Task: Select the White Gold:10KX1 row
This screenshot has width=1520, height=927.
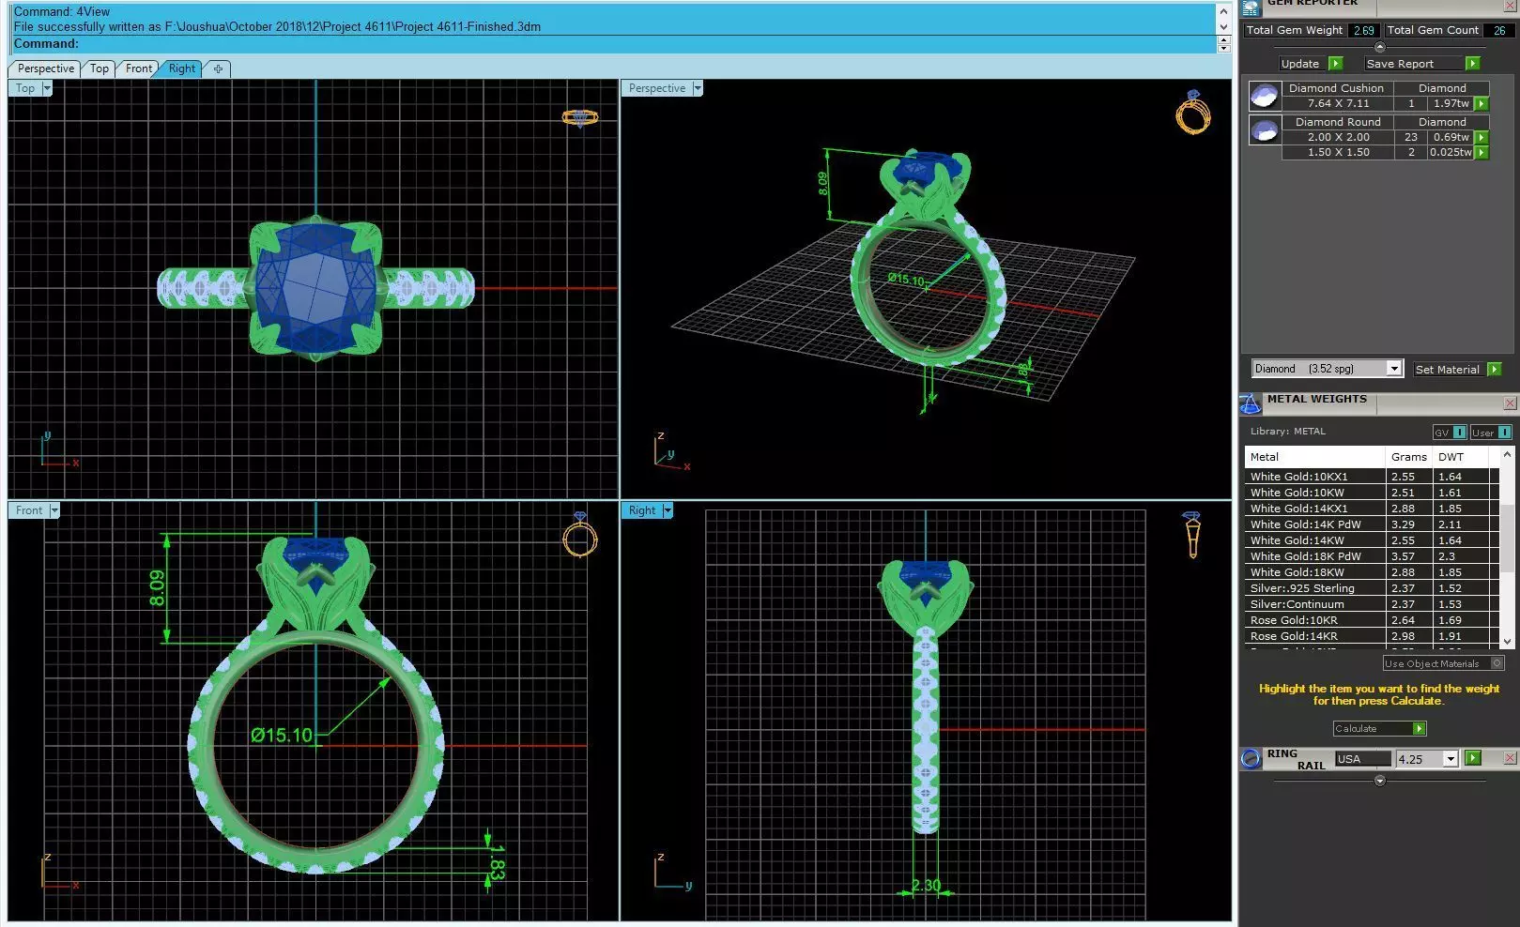Action: [x=1372, y=477]
